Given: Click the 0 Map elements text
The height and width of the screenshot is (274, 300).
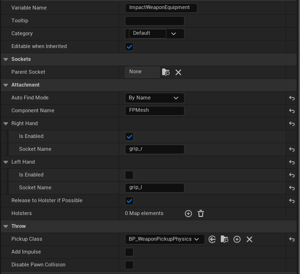Looking at the screenshot, I should (x=144, y=213).
